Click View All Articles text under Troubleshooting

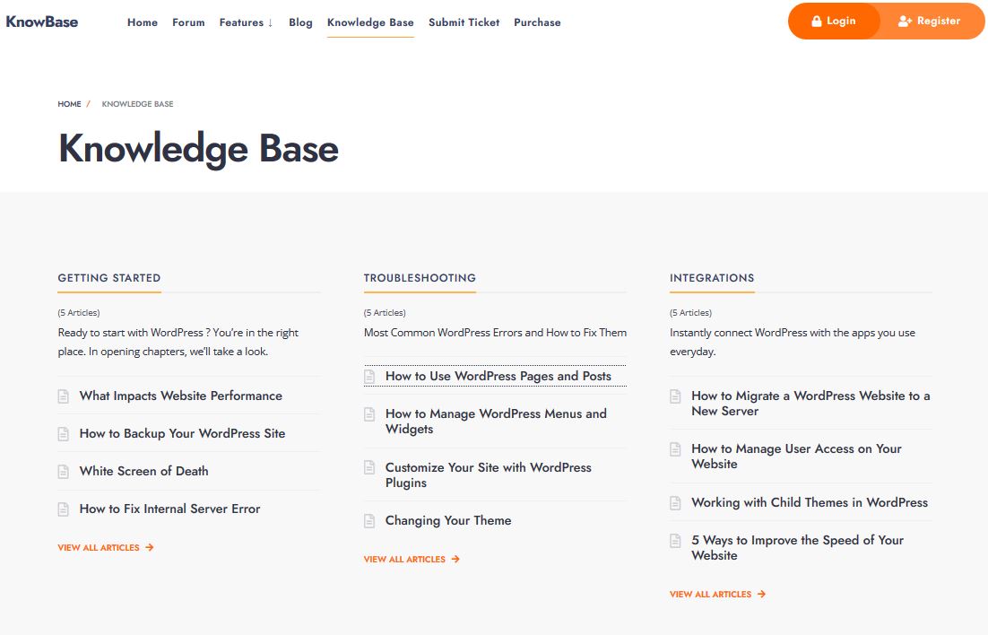(404, 559)
